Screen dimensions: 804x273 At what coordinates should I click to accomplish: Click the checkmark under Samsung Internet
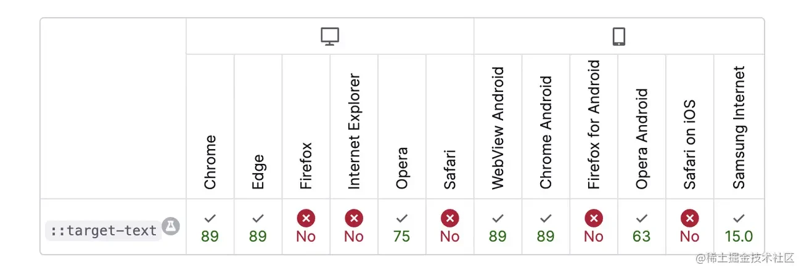tap(739, 218)
